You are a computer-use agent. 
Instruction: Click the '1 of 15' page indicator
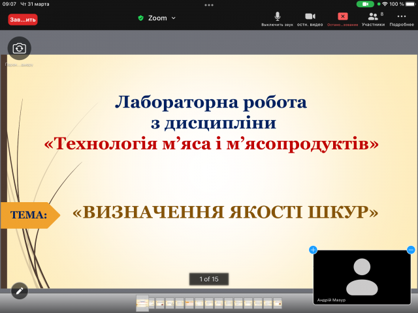pyautogui.click(x=209, y=279)
